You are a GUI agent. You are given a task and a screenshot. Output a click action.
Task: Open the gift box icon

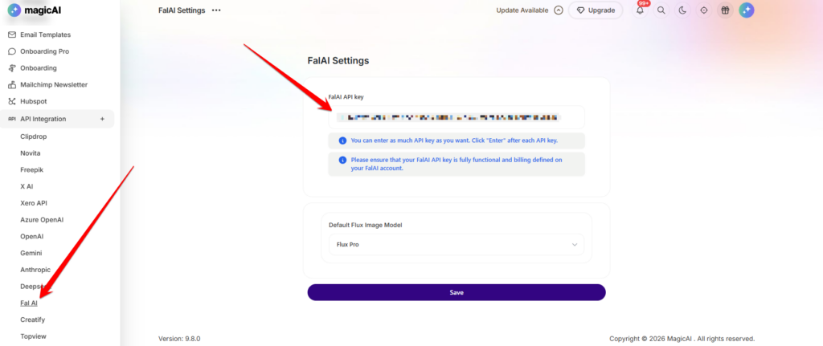click(x=725, y=10)
